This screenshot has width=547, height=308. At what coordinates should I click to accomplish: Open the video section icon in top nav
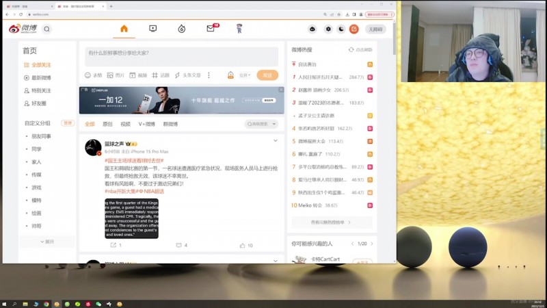pyautogui.click(x=152, y=29)
